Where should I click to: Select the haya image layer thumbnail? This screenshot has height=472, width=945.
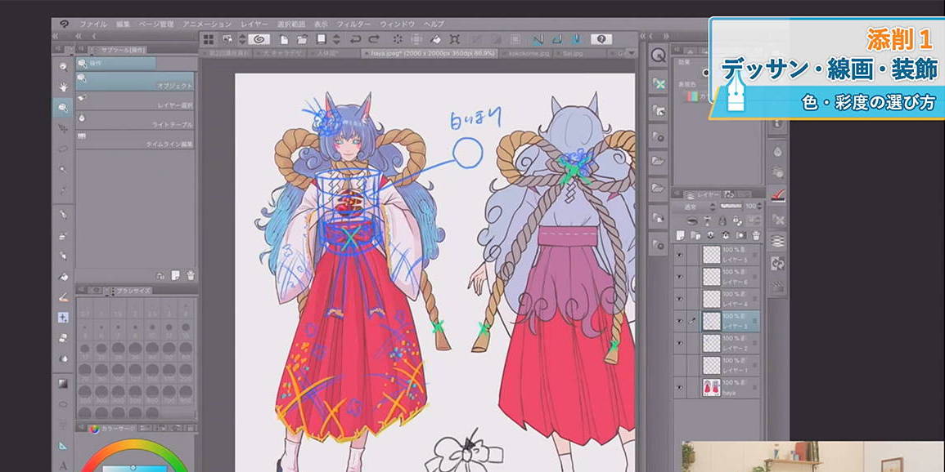click(712, 388)
